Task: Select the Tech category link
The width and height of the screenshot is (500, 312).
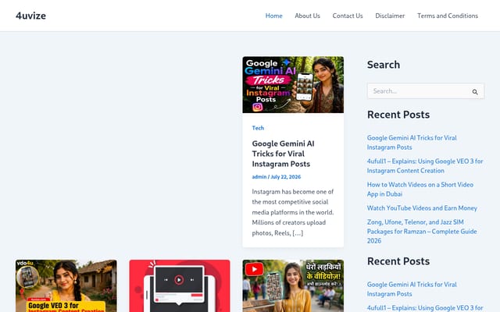Action: pyautogui.click(x=258, y=128)
